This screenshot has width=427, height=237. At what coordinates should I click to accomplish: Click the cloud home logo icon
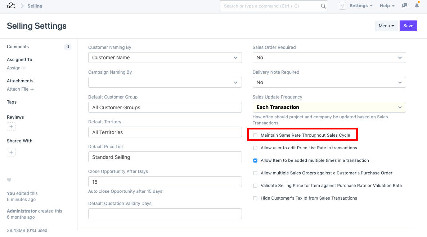[11, 6]
